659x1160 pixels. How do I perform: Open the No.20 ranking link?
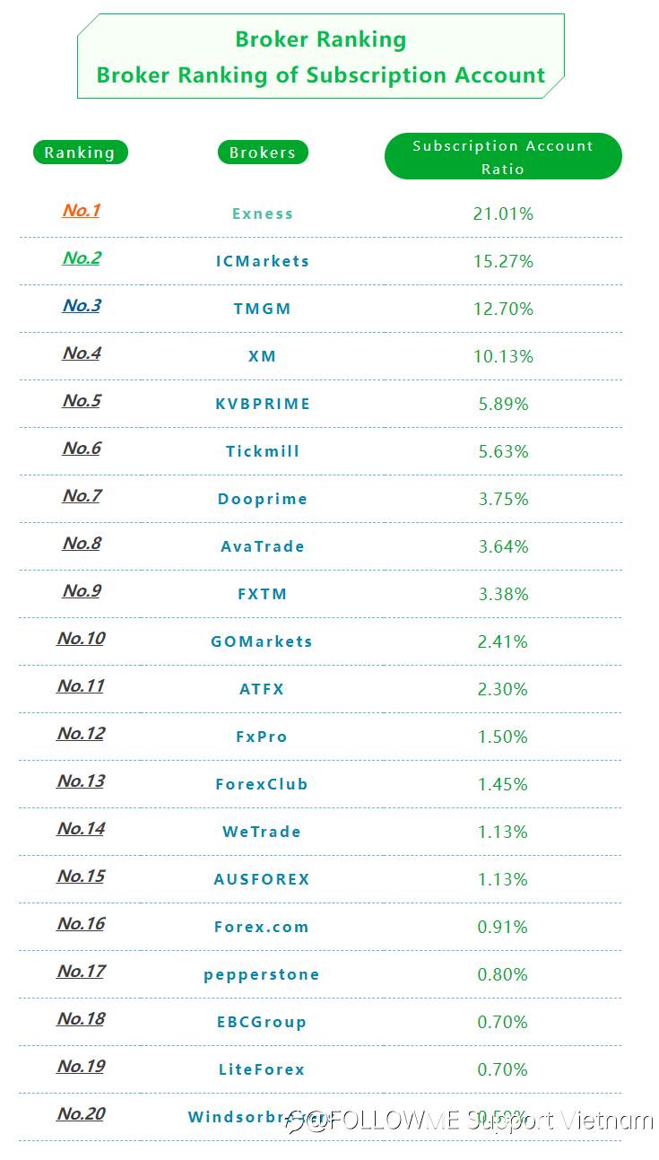pyautogui.click(x=81, y=1114)
